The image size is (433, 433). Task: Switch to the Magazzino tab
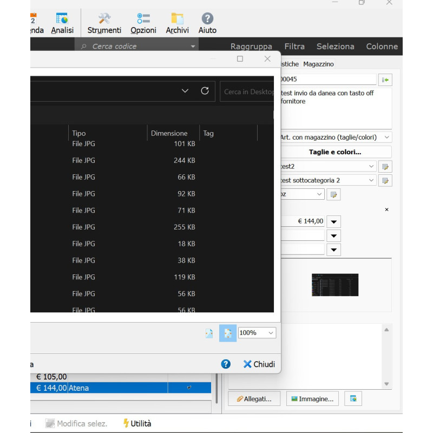tap(318, 64)
